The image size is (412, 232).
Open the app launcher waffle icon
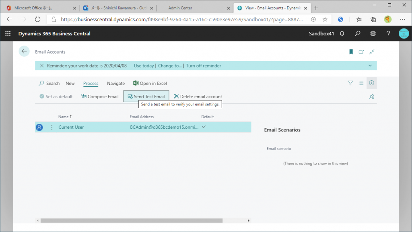click(8, 34)
